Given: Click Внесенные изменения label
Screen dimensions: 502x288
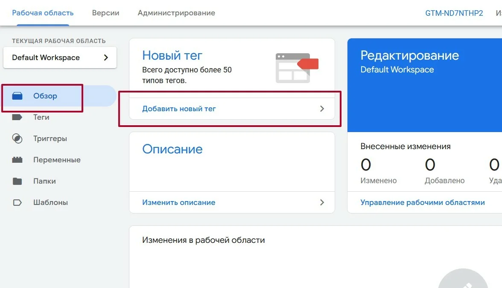Looking at the screenshot, I should pos(406,147).
